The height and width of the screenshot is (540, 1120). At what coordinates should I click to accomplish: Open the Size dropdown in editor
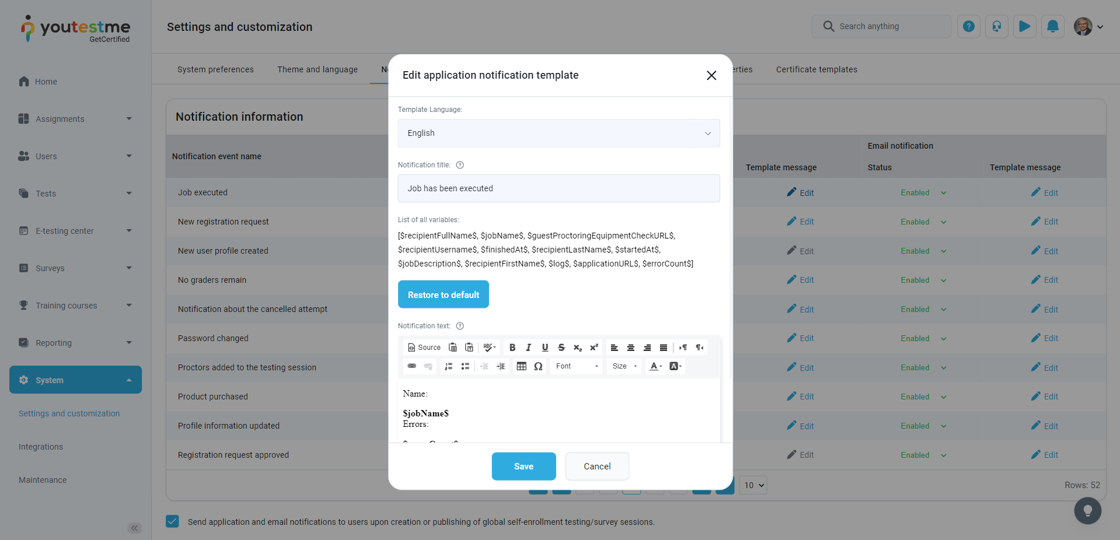pos(624,366)
